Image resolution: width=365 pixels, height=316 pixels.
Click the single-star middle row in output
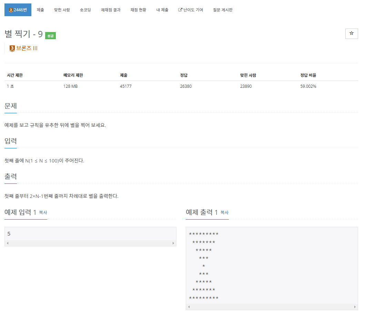pyautogui.click(x=204, y=266)
